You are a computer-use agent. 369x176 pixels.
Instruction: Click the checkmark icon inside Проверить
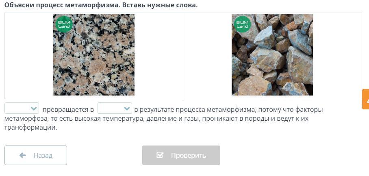160,155
